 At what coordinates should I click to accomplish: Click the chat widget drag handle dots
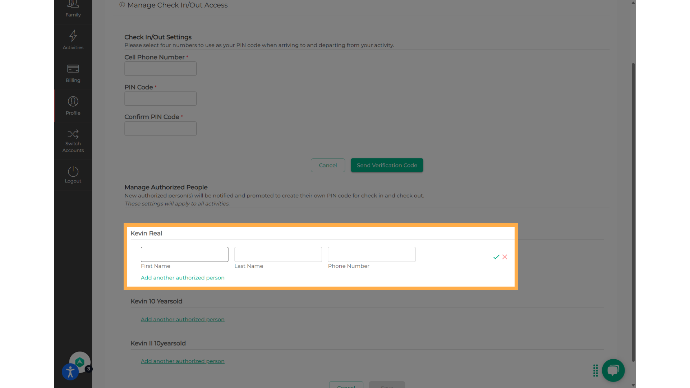tap(595, 370)
